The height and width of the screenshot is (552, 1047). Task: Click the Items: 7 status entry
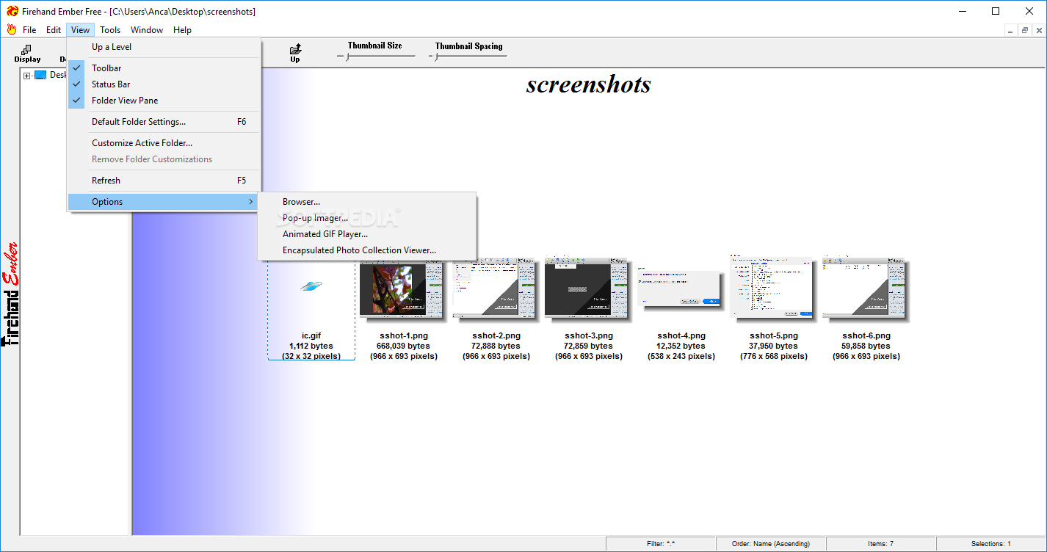pos(881,544)
